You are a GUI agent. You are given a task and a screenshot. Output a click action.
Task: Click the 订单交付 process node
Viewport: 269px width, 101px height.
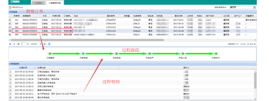216,54
